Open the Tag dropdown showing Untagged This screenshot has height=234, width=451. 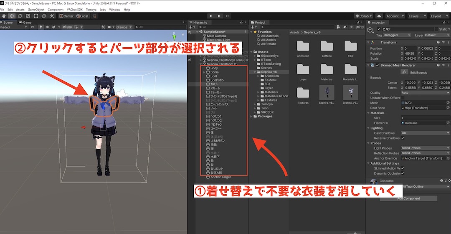pyautogui.click(x=397, y=35)
